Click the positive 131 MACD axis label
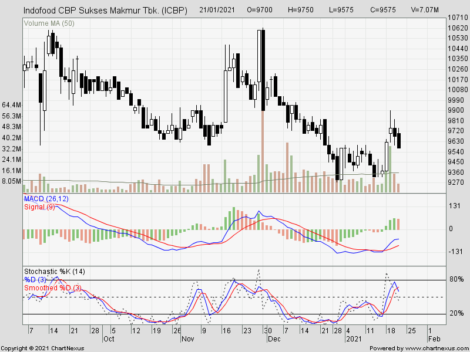Screen dimensions: 470x352 pyautogui.click(x=455, y=206)
